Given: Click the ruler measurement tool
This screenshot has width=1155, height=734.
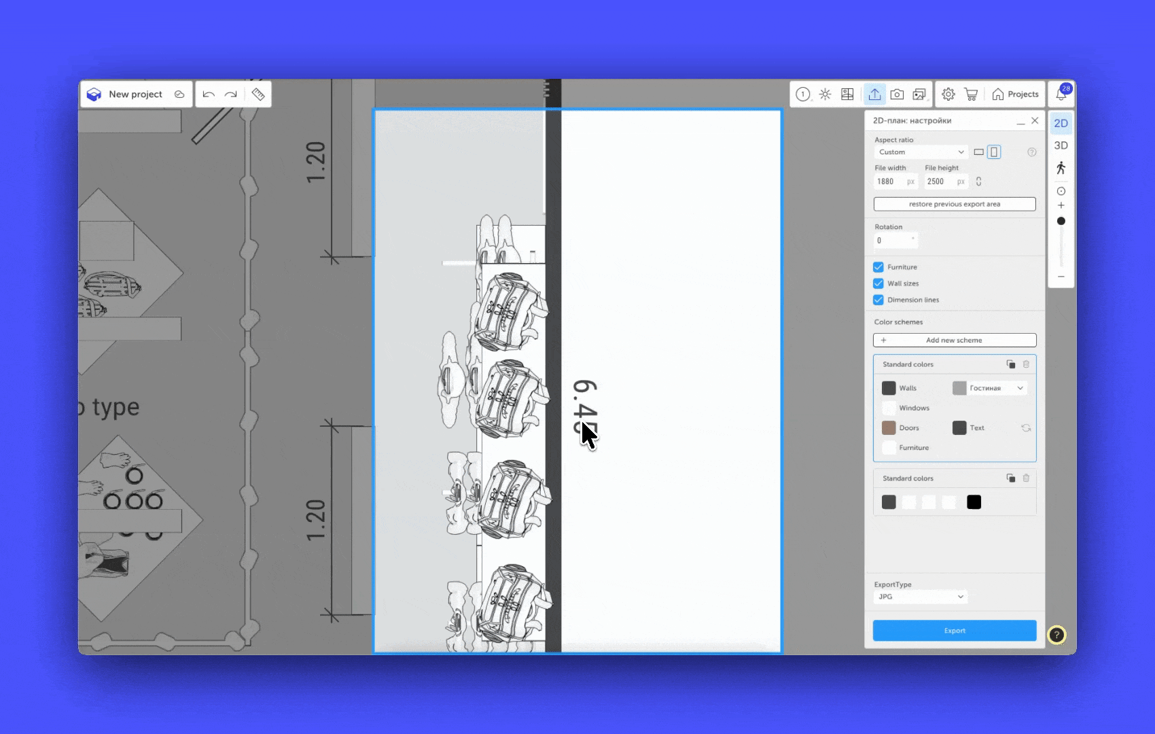Looking at the screenshot, I should (x=257, y=94).
